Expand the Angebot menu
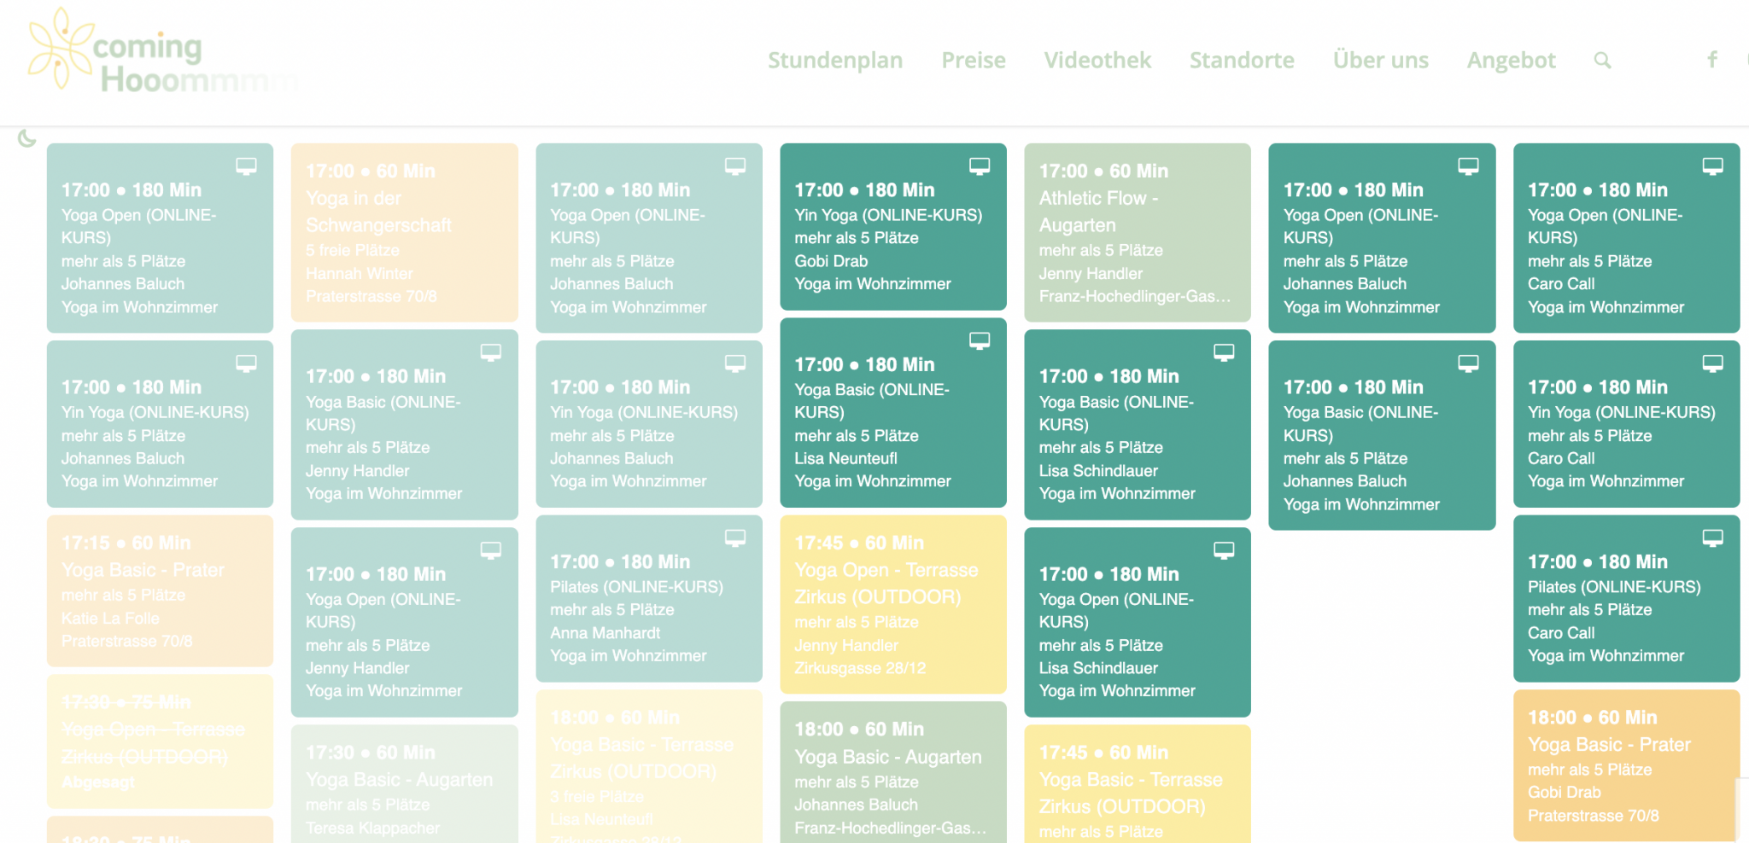This screenshot has height=843, width=1749. point(1512,61)
